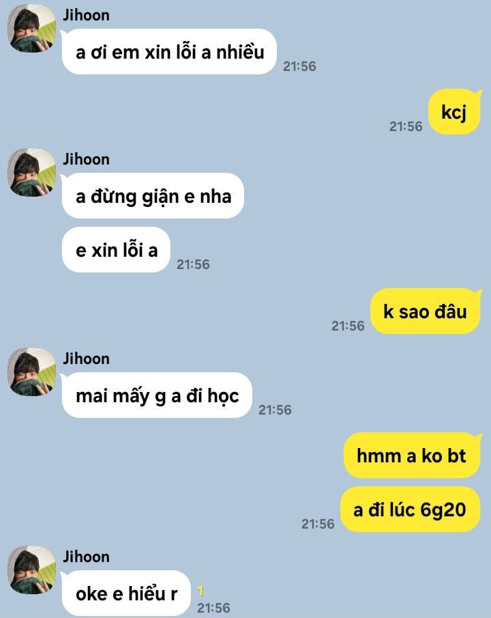
Task: Open Jihoon's avatar beside first message
Action: pyautogui.click(x=32, y=29)
